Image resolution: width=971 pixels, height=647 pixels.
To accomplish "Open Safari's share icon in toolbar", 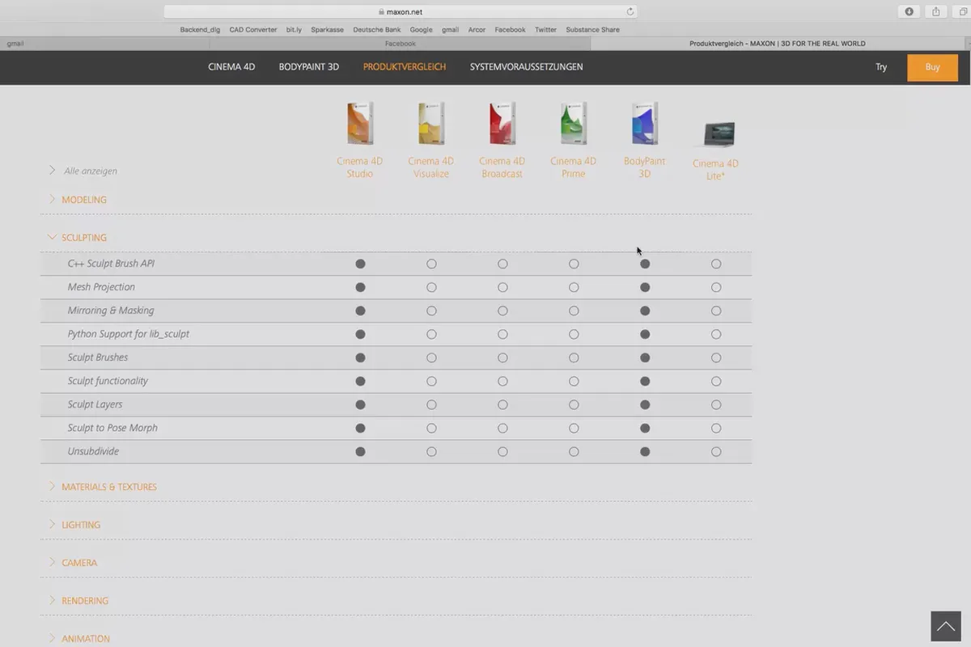I will 936,11.
